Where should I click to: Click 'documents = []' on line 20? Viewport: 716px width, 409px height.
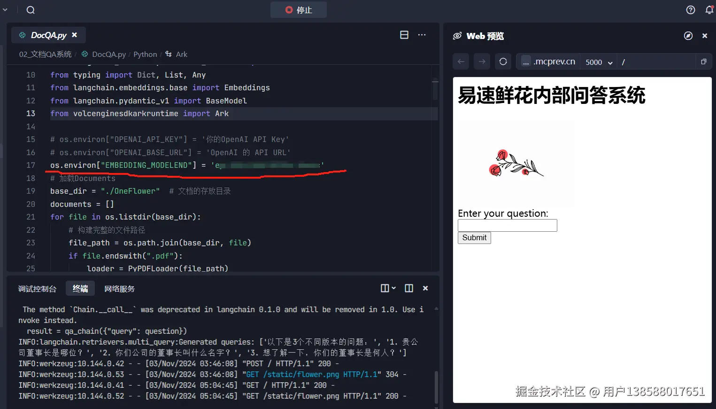pos(82,204)
